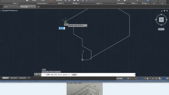Open the WCS coordinate system dropdown
Image resolution: width=169 pixels, height=95 pixels.
click(x=161, y=29)
